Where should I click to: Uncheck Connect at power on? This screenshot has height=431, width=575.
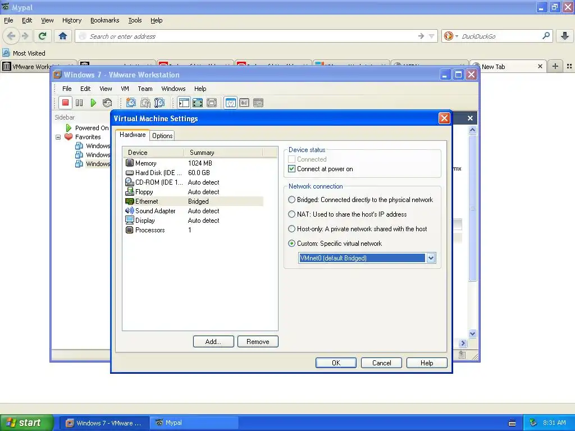click(x=291, y=168)
